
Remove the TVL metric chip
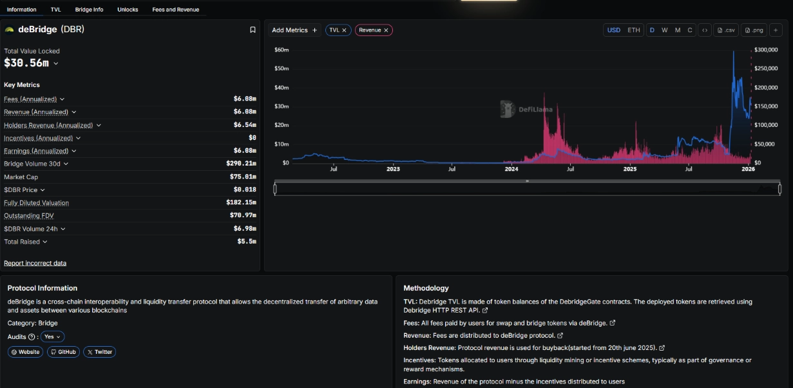(x=344, y=30)
